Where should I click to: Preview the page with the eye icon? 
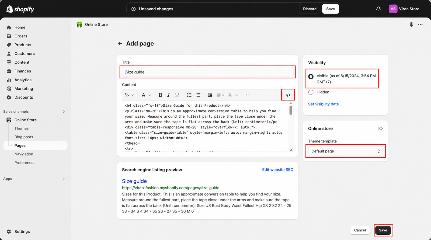[380, 128]
